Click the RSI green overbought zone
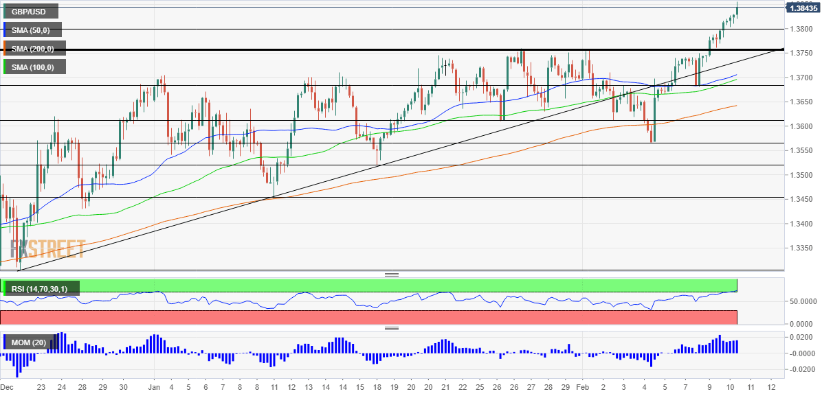The height and width of the screenshot is (396, 833). (x=412, y=285)
